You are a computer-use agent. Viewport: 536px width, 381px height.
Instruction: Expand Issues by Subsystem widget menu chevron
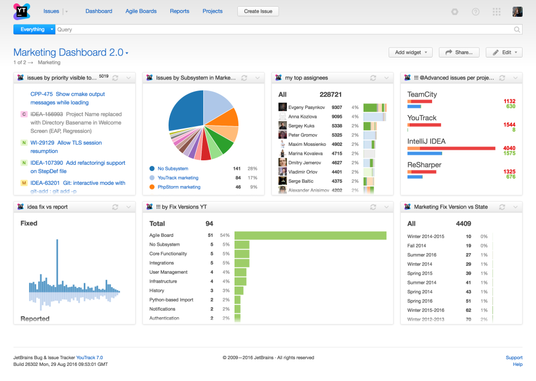coord(257,78)
